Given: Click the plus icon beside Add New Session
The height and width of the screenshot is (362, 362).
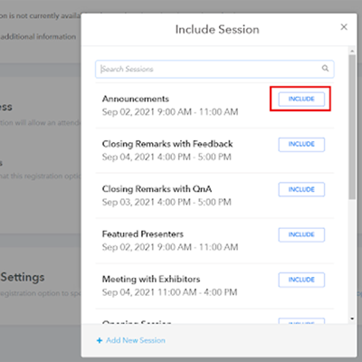Looking at the screenshot, I should 100,340.
